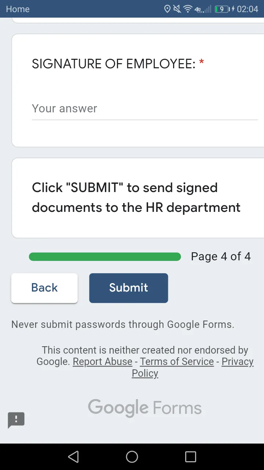Click the Google Forms logo
264x470 pixels.
click(x=145, y=408)
